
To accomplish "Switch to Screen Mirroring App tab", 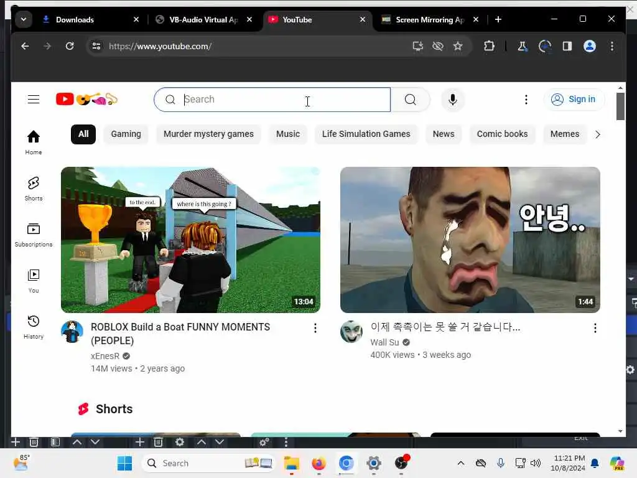I will click(x=430, y=19).
